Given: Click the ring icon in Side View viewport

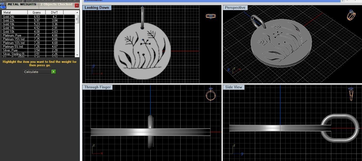Looking at the screenshot, I should pos(351,94).
